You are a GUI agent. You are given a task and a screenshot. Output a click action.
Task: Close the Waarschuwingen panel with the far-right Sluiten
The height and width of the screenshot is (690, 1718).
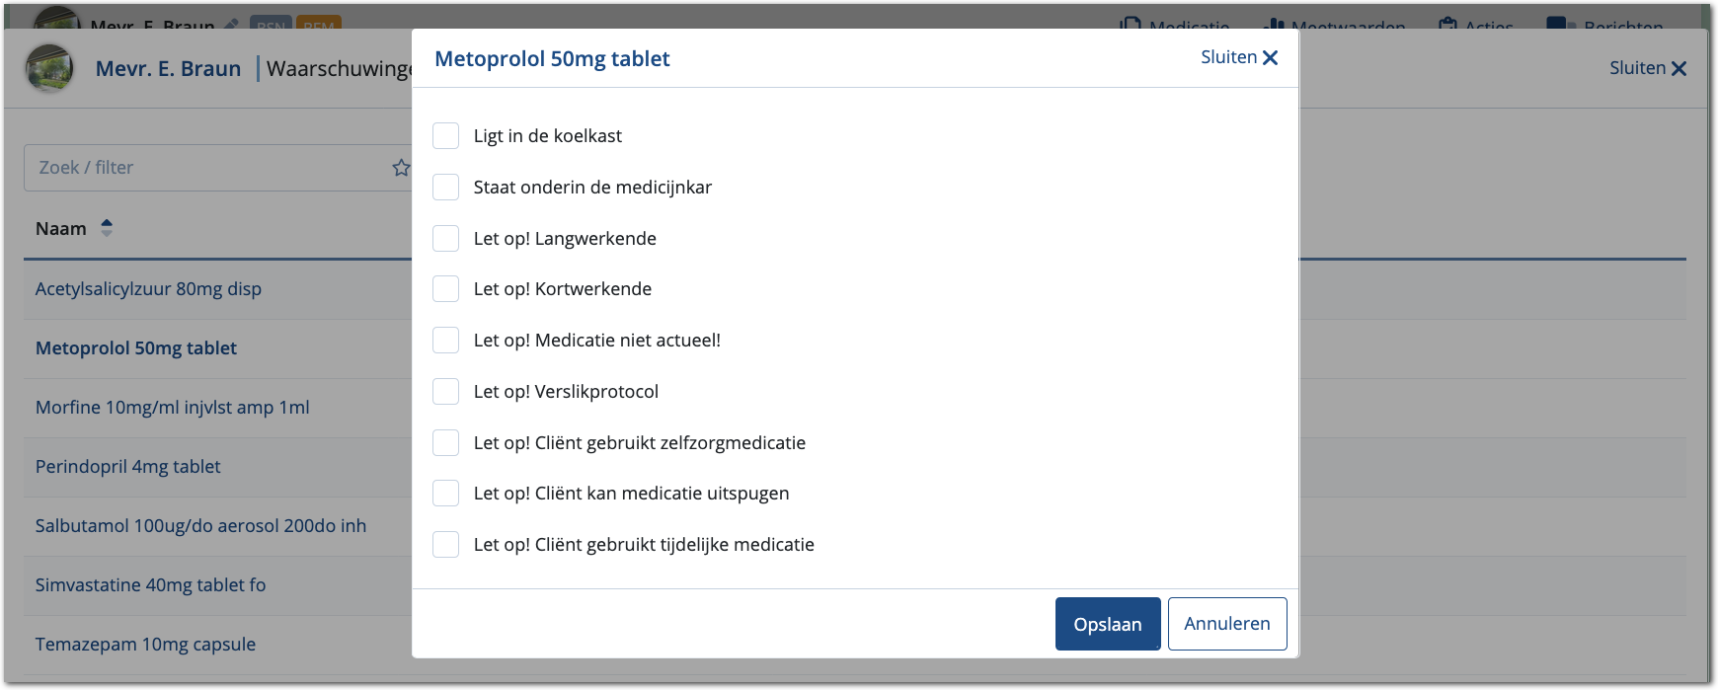click(x=1647, y=68)
